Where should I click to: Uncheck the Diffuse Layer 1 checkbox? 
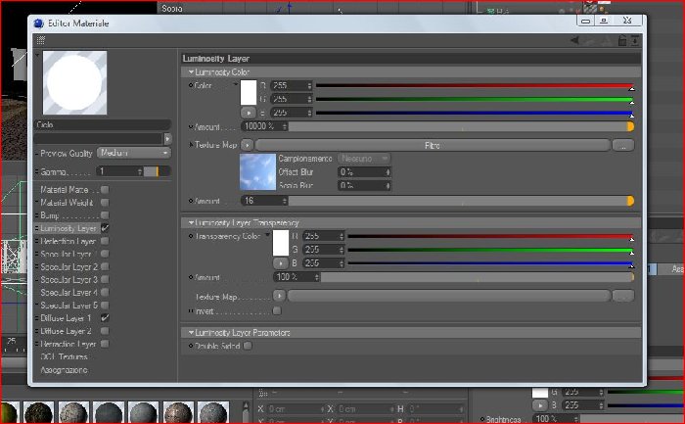105,318
